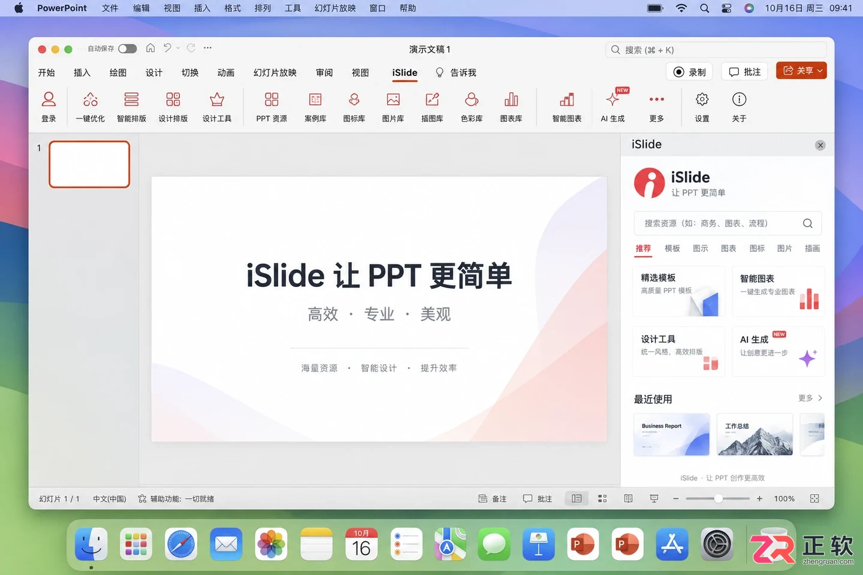
Task: Close the iSlide side panel
Action: (820, 145)
